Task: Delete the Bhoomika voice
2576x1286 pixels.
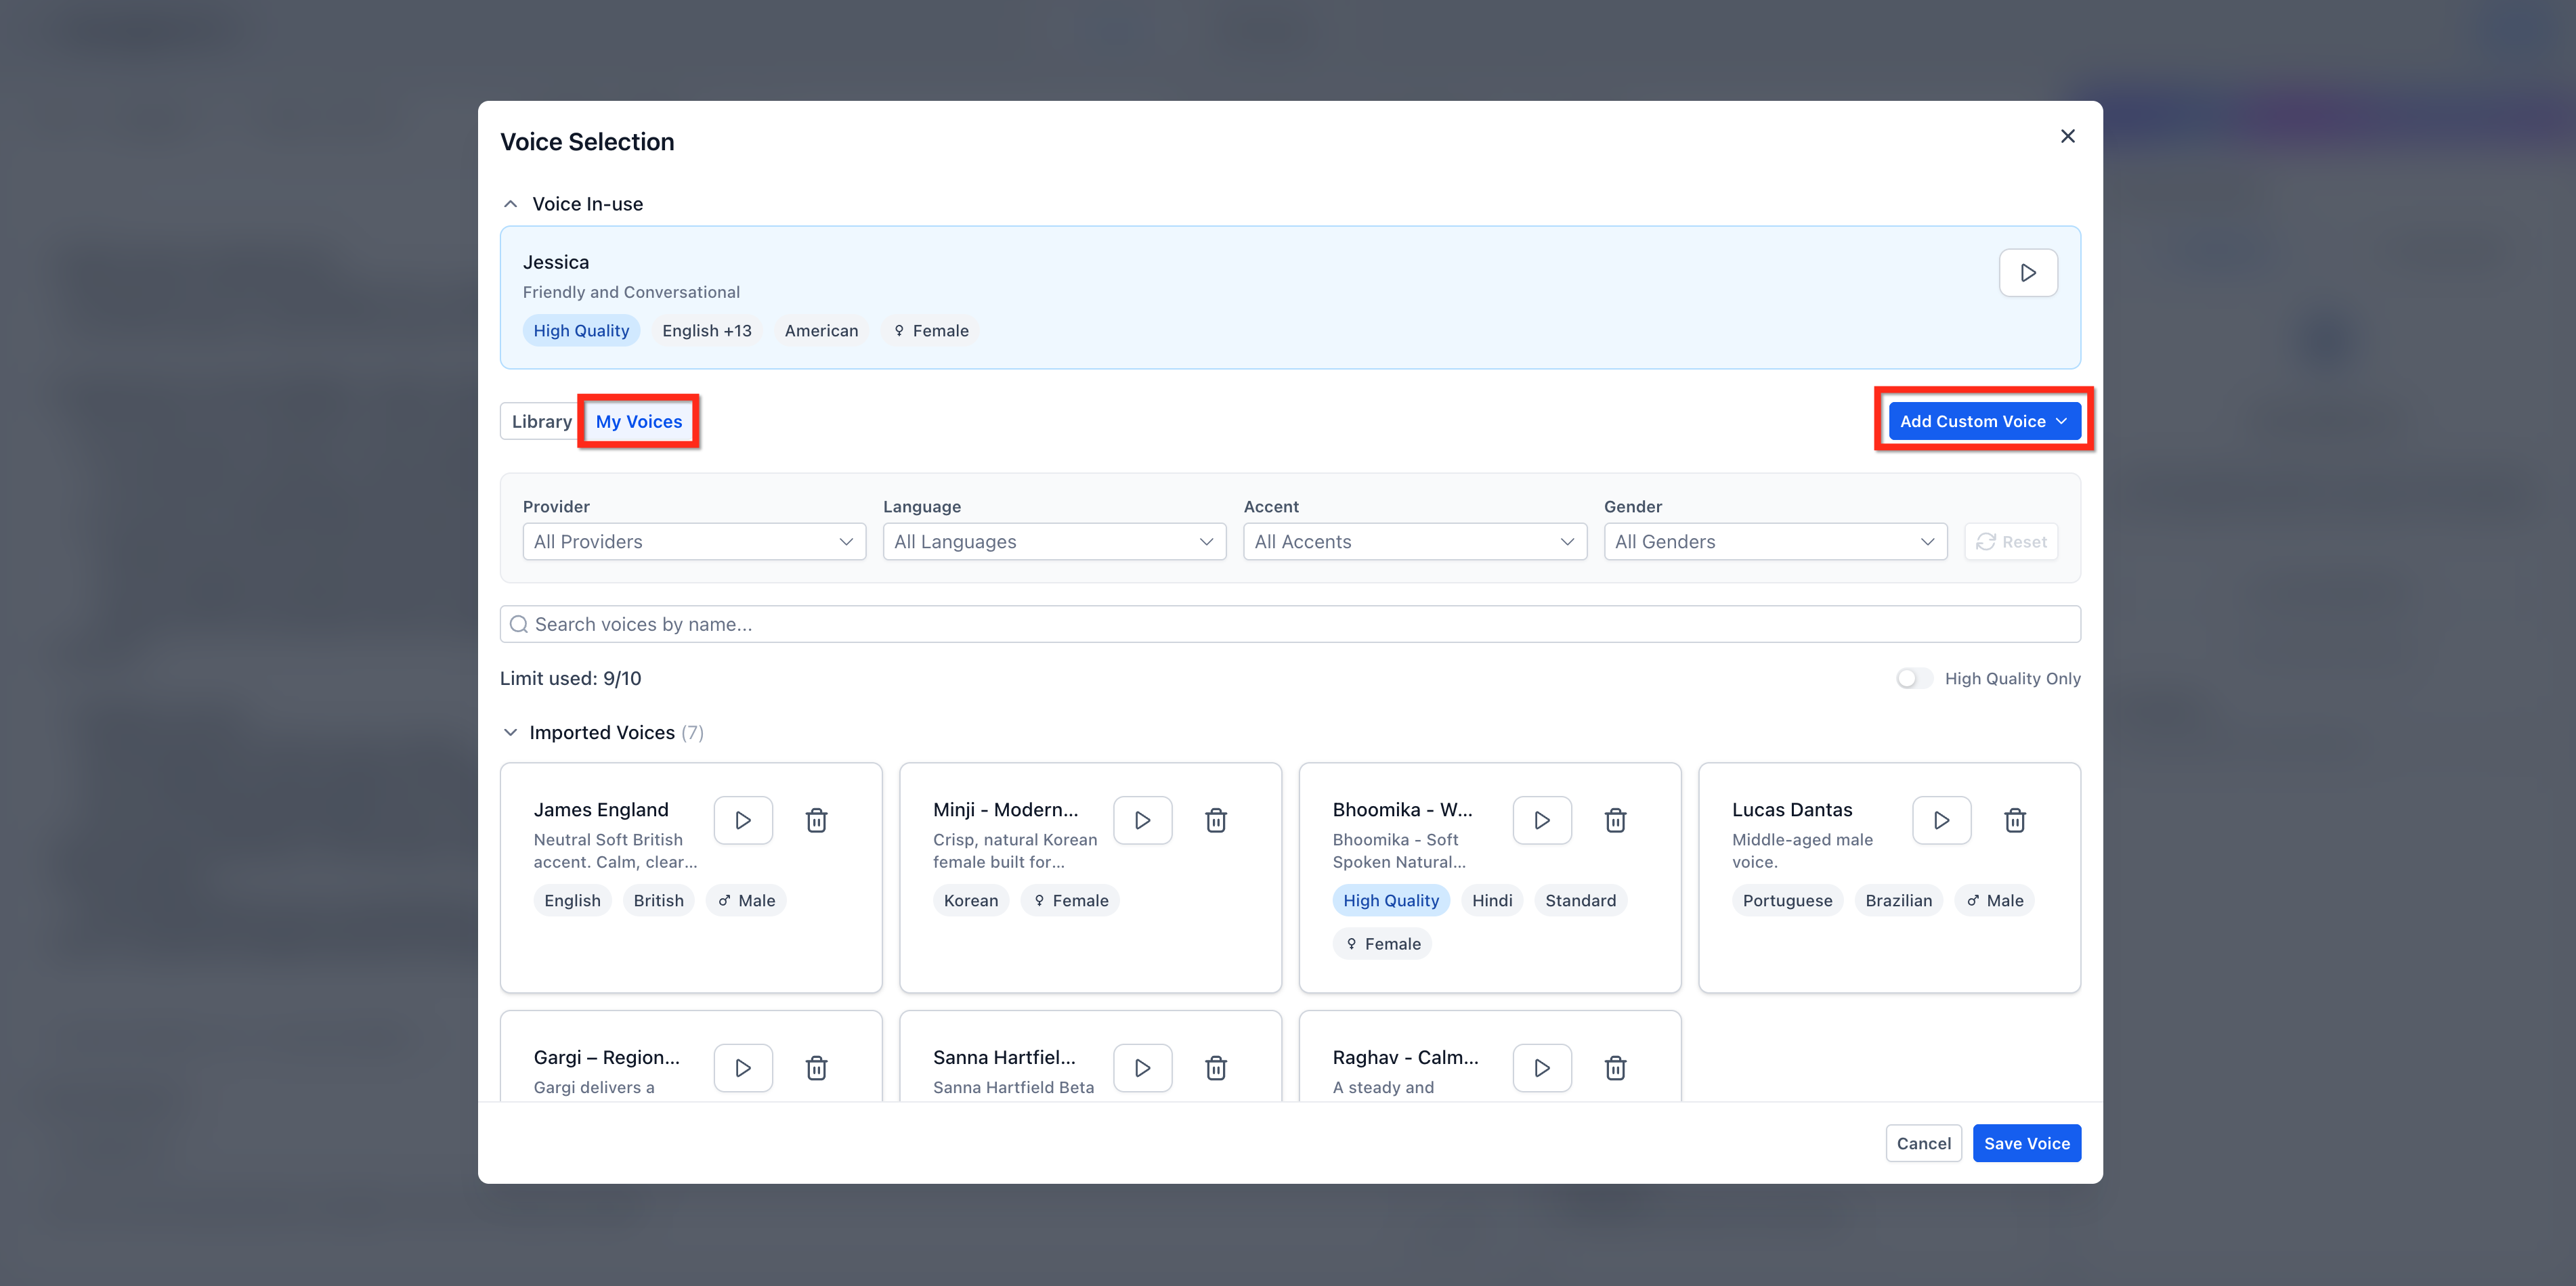Action: click(1615, 820)
